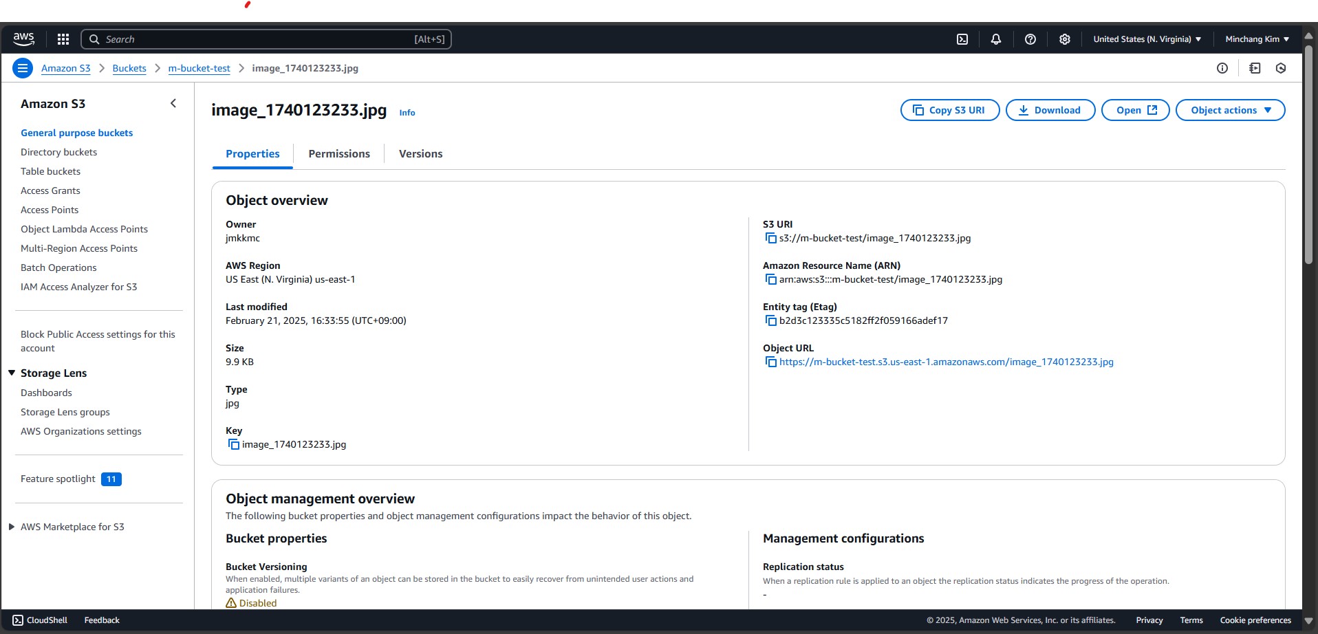Collapse the Storage Lens section
Viewport: 1318px width, 634px height.
coord(12,373)
